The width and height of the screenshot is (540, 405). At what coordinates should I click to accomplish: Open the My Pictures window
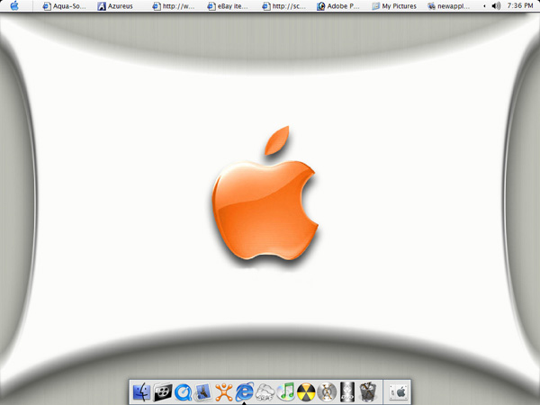(x=394, y=6)
